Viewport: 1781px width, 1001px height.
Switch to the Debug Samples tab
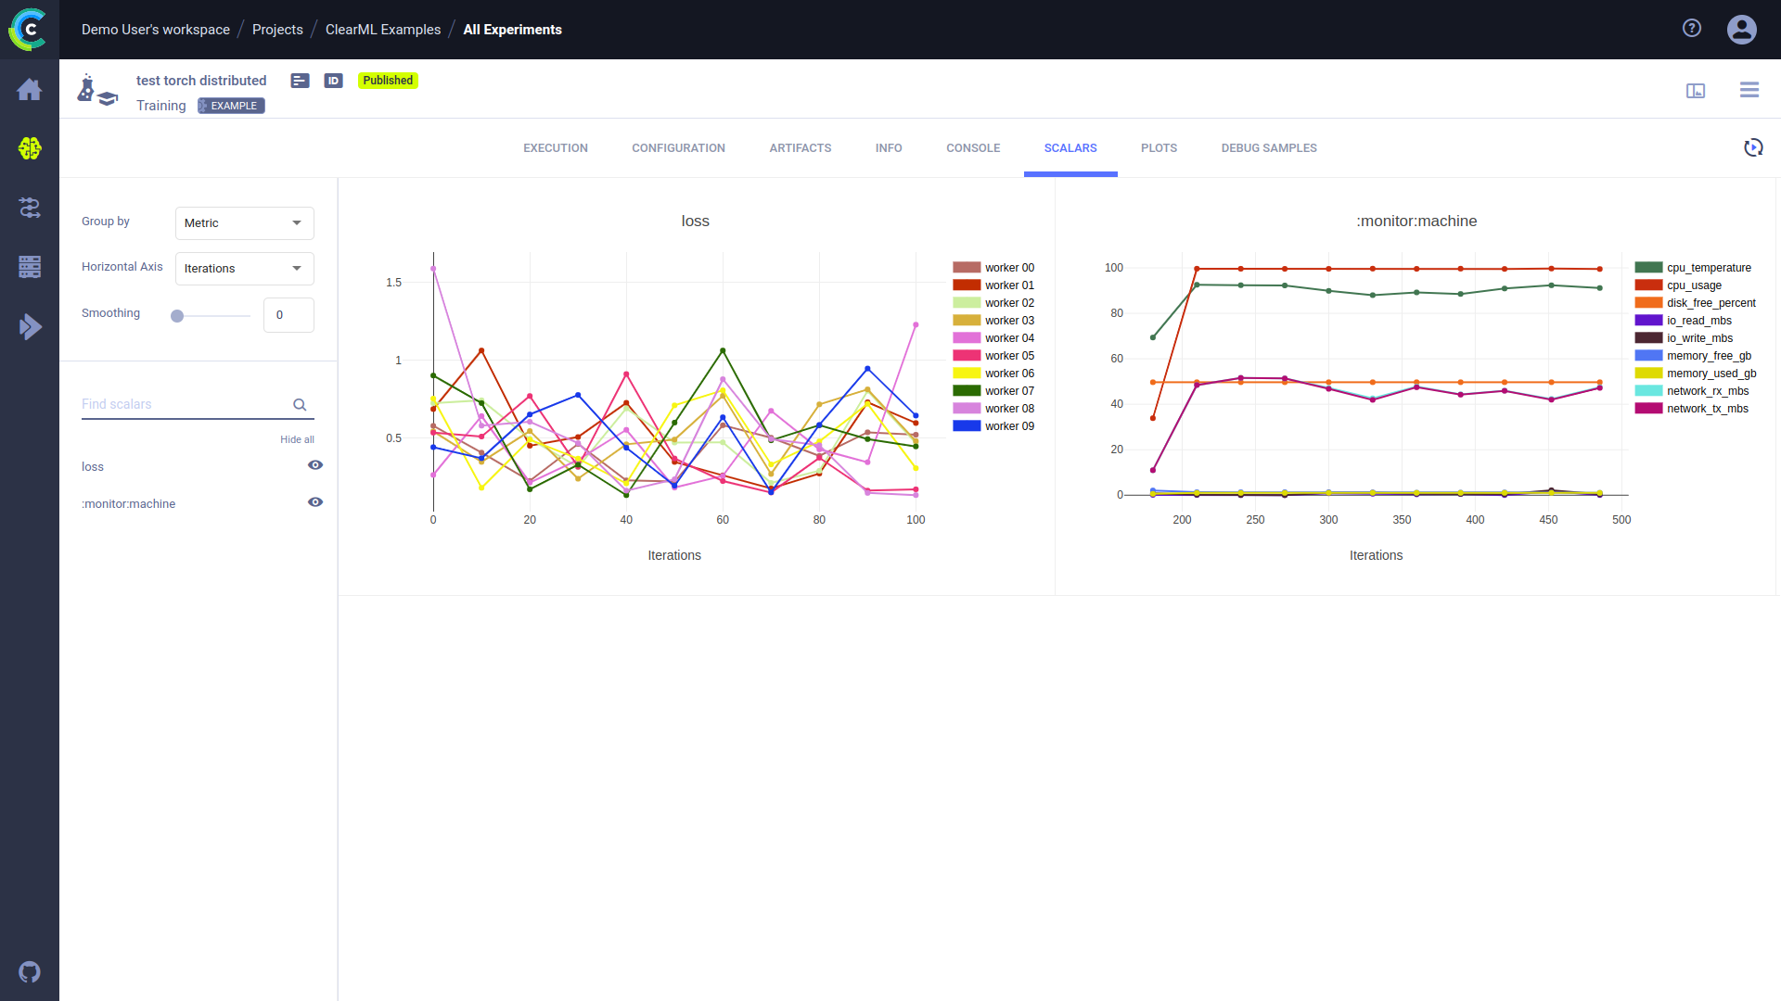coord(1269,148)
